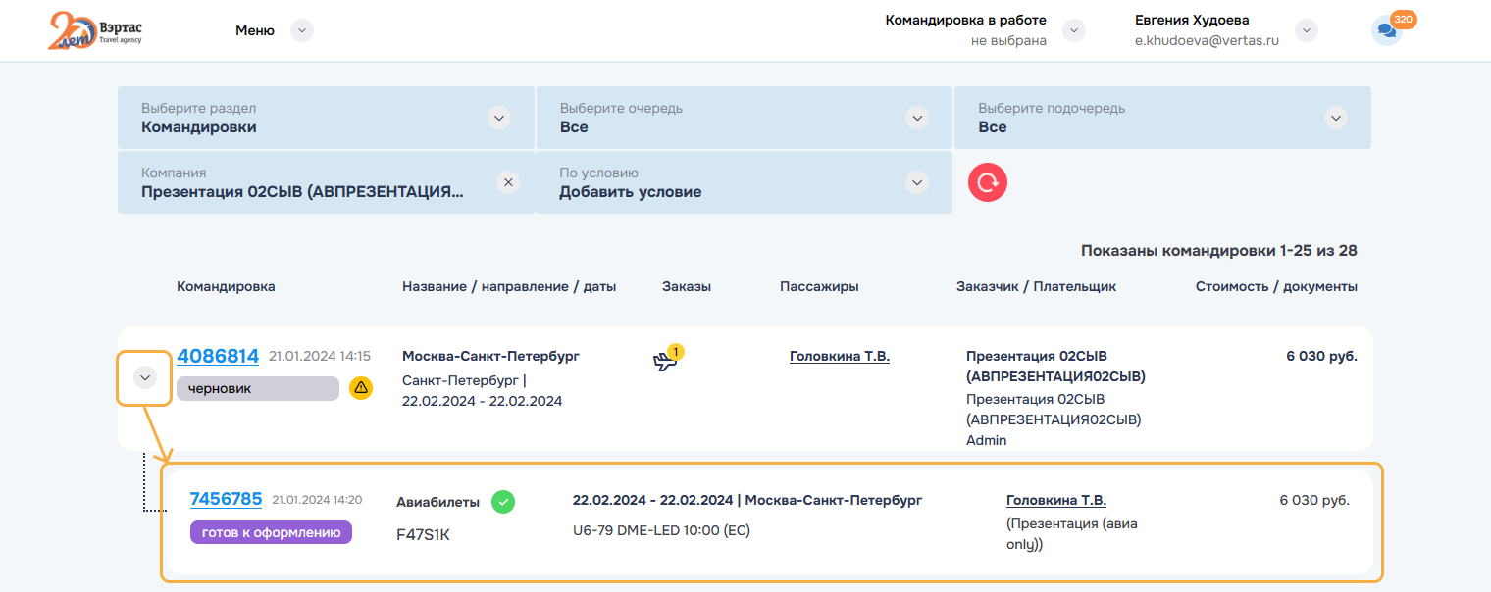Open Головкина Т.В. link in order row

(1056, 500)
